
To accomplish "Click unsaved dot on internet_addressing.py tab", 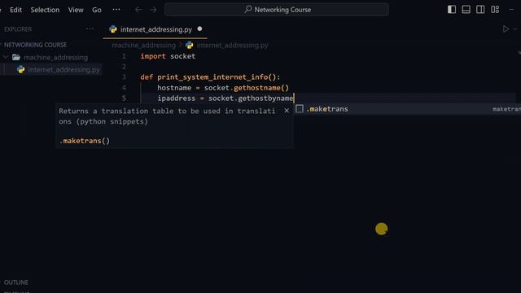I will point(199,29).
